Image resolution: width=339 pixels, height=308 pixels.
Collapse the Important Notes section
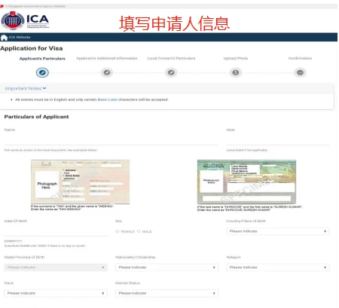tap(26, 88)
